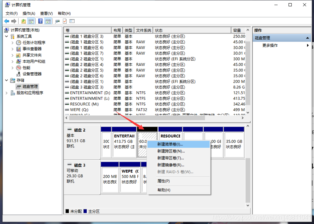Expand the 共享文件夹 node
Image resolution: width=314 pixels, height=224 pixels.
(x=12, y=55)
